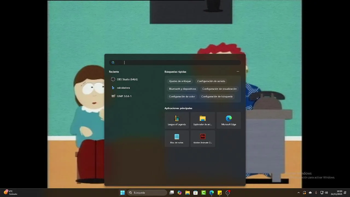Select the Configuración de color quick search

pos(182,97)
